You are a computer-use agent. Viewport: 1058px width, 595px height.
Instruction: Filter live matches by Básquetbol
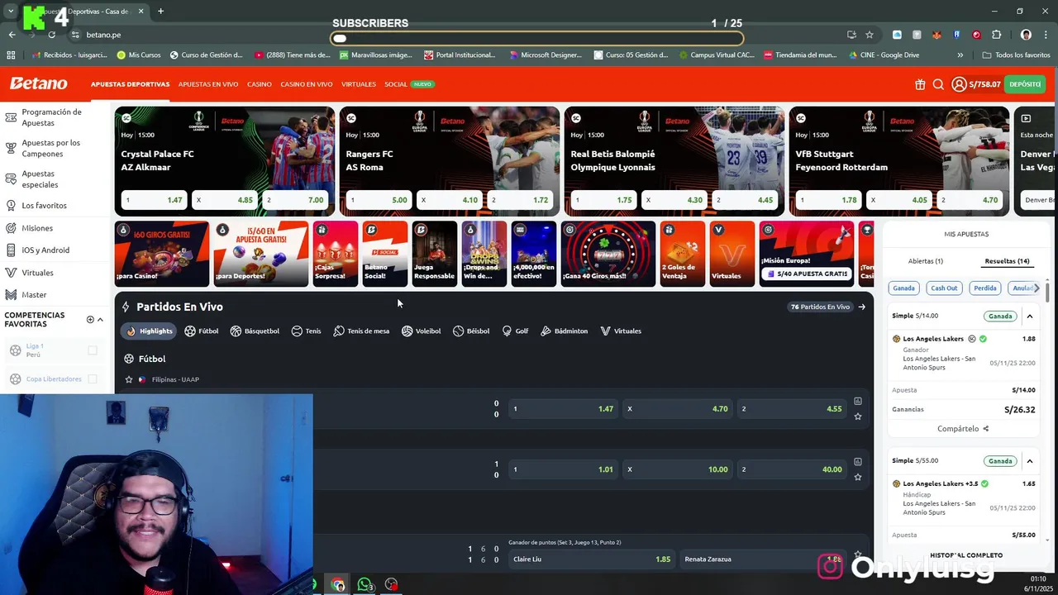pyautogui.click(x=255, y=331)
